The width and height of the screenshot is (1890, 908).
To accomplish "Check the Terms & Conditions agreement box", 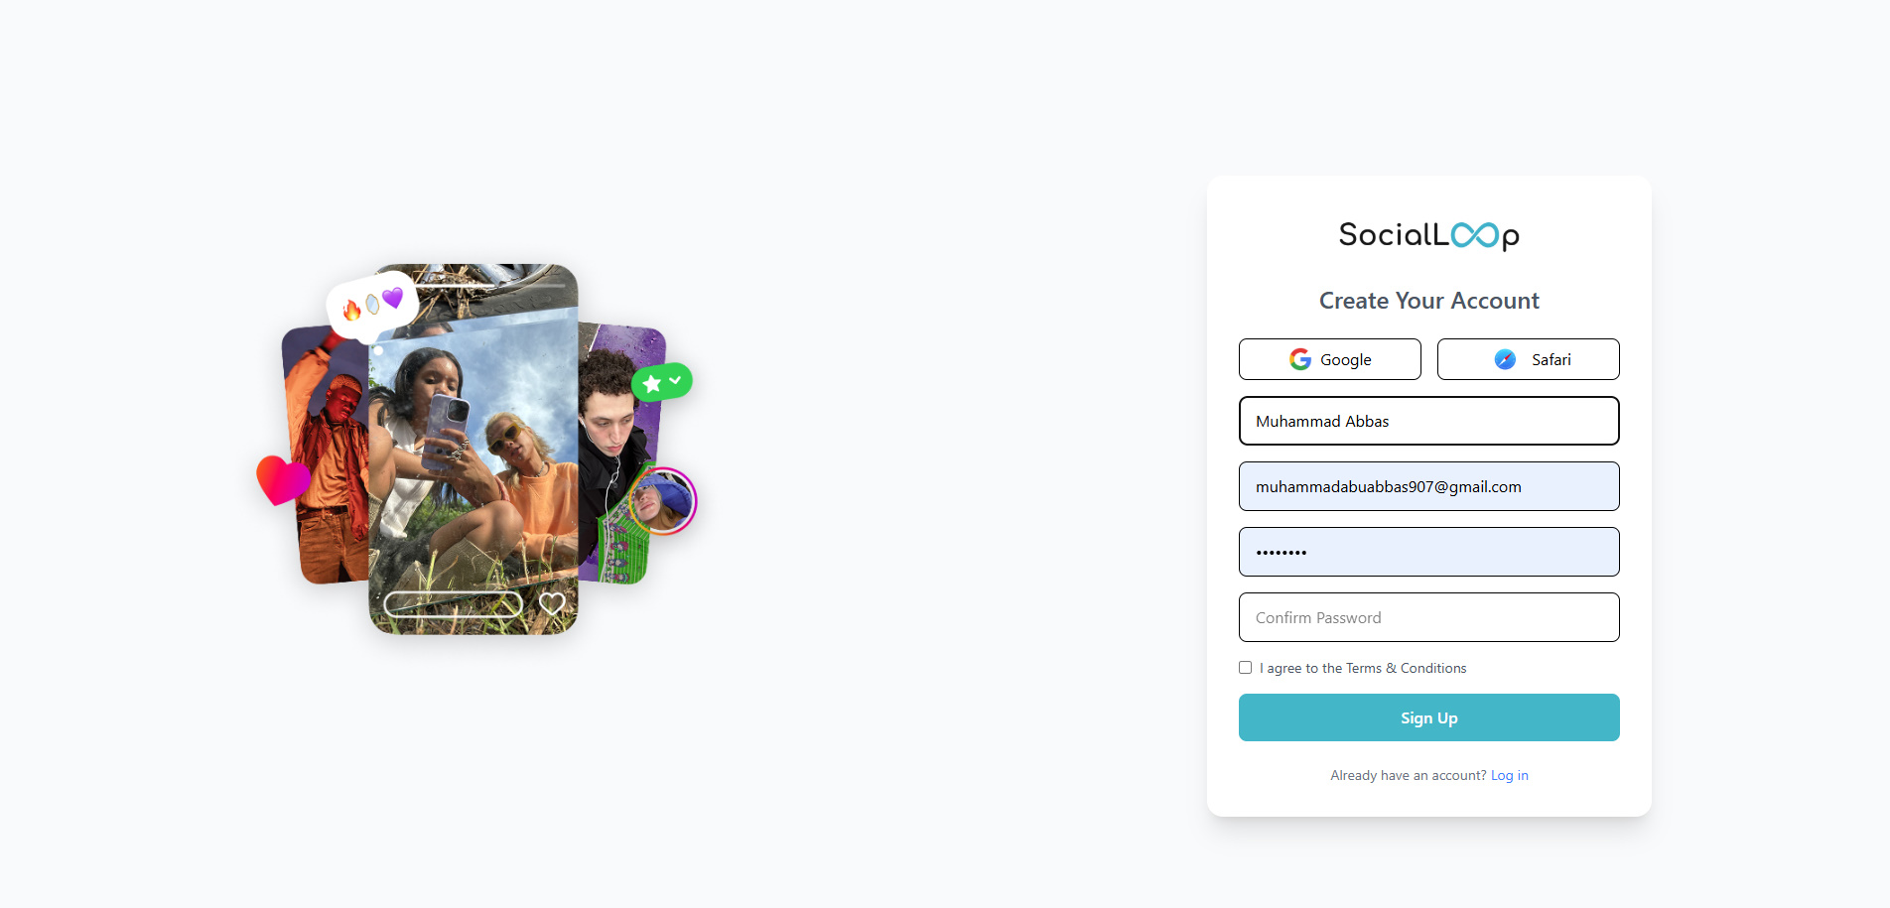I will pos(1245,667).
